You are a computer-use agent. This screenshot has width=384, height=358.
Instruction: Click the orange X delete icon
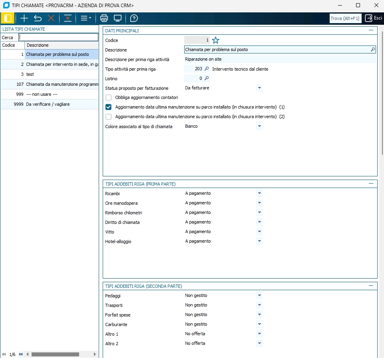tap(51, 18)
